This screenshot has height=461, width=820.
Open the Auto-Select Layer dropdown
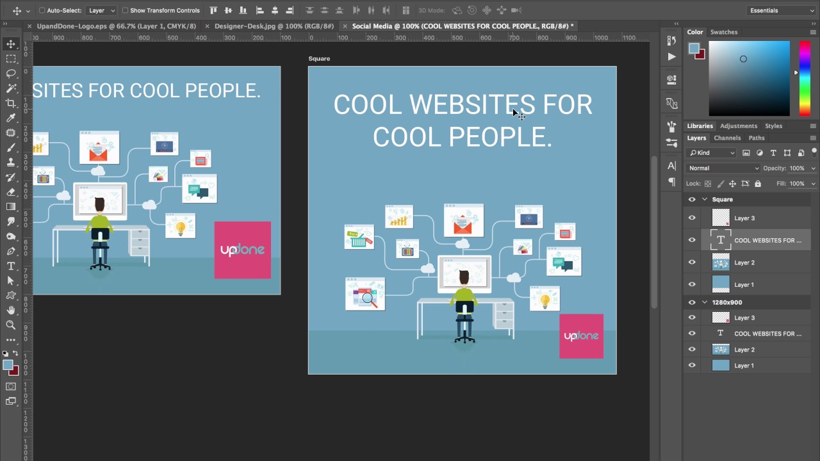(101, 10)
